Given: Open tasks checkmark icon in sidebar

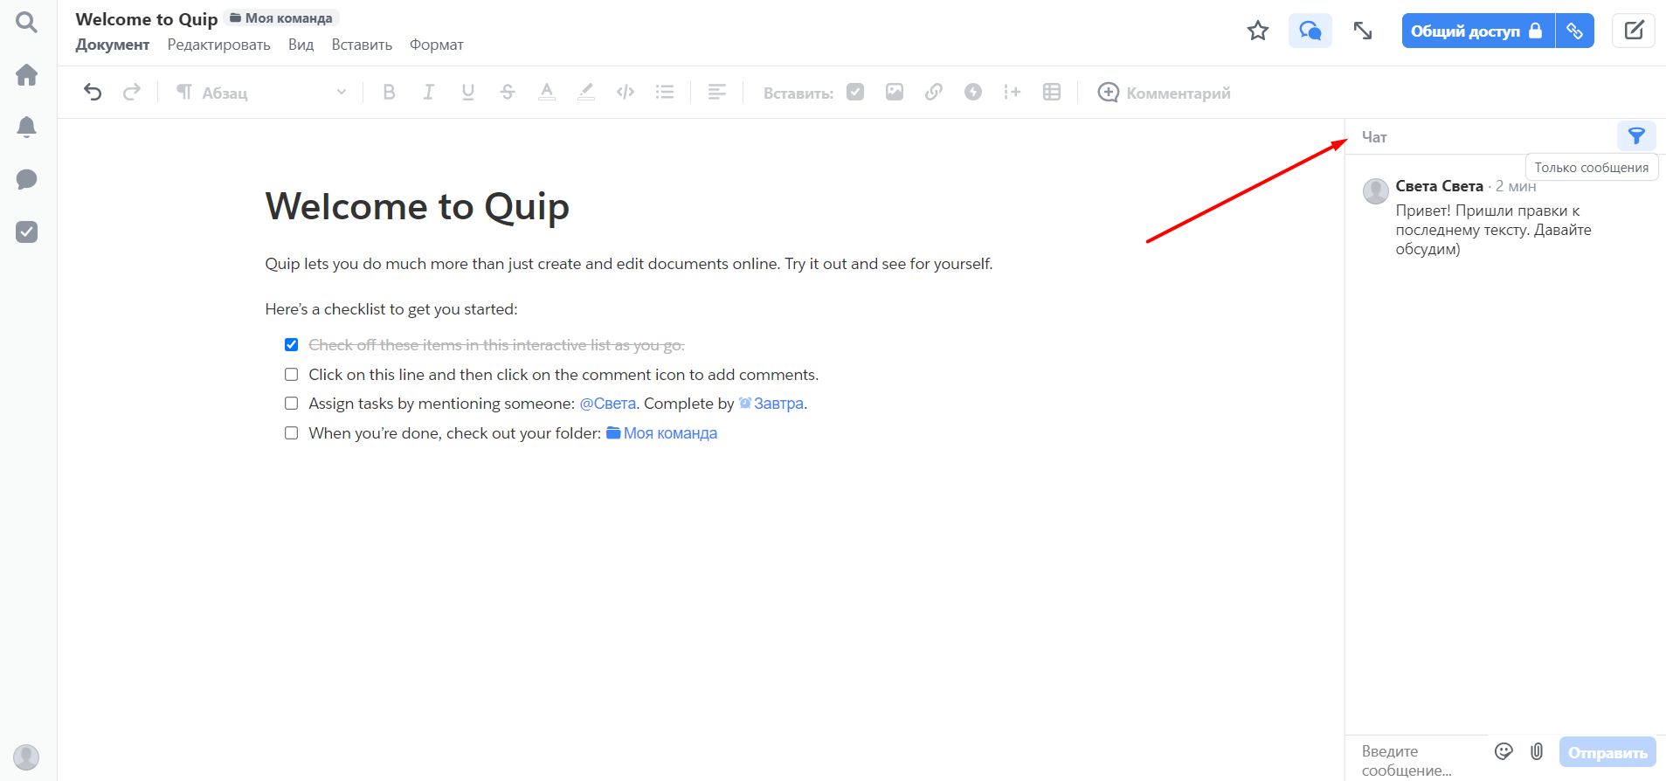Looking at the screenshot, I should pyautogui.click(x=27, y=232).
